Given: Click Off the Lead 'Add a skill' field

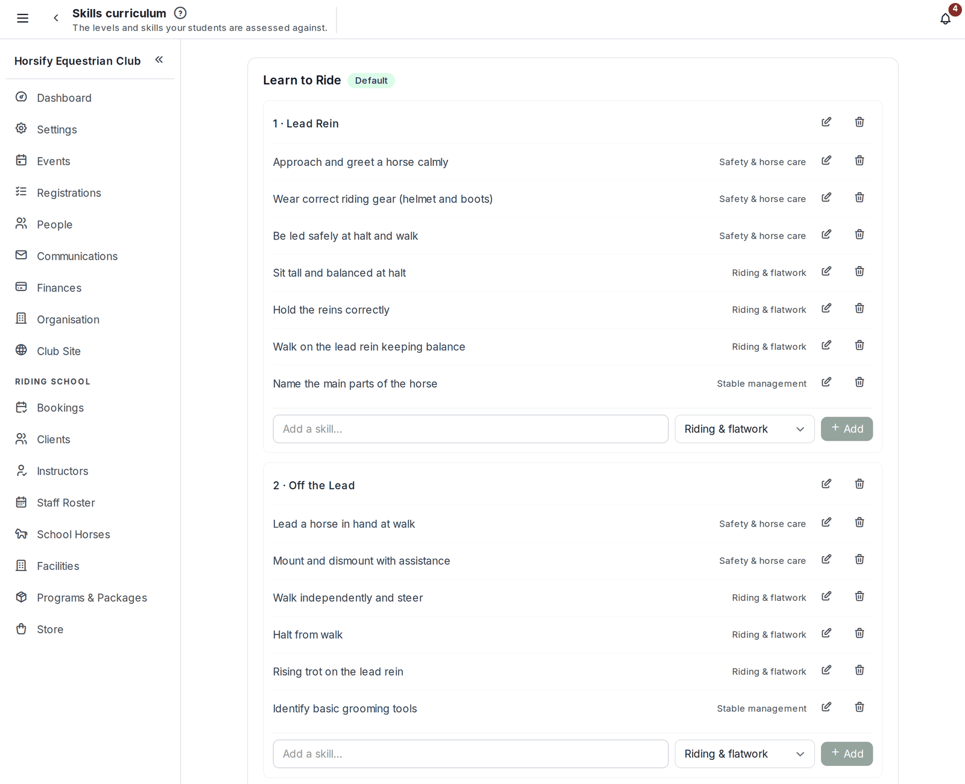Looking at the screenshot, I should (470, 754).
